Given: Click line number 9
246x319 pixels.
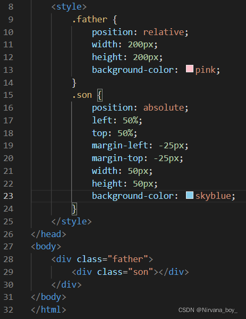Looking at the screenshot, I should (11, 20).
